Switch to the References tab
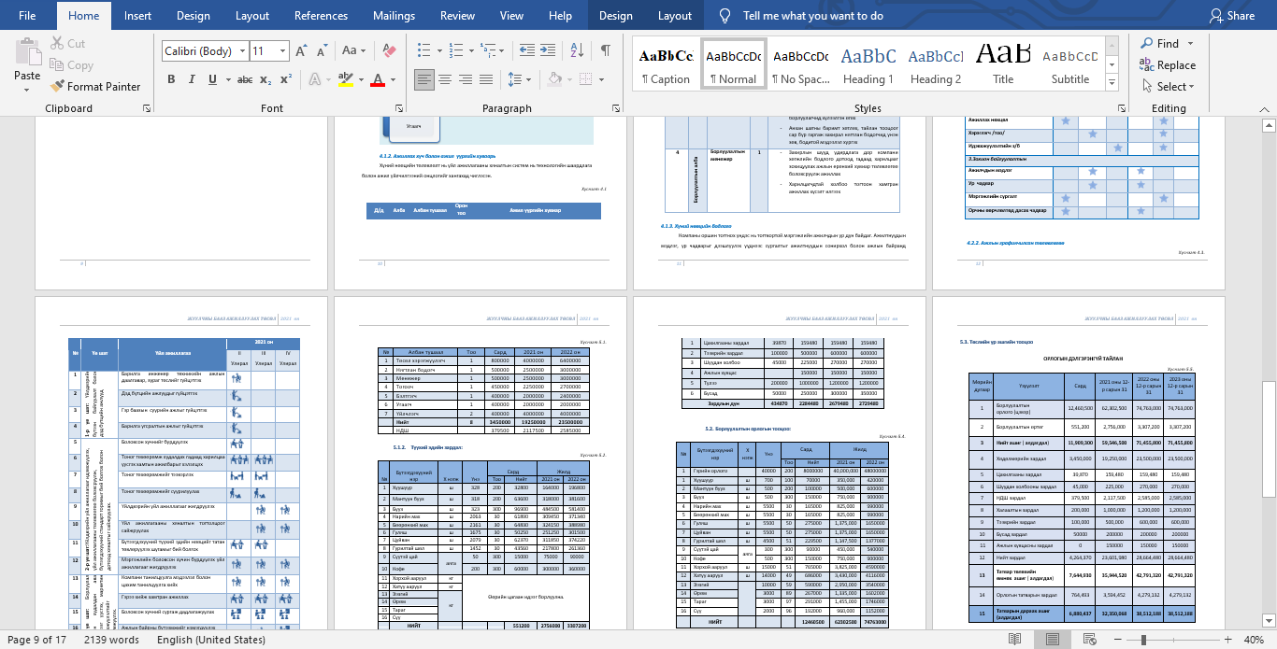Screen dimensions: 1277x649 click(x=321, y=16)
